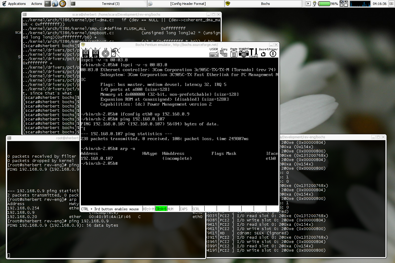This screenshot has height=263, width=395.
Task: Click the USER keyboard shortcut icon in Bochs
Action: [214, 53]
